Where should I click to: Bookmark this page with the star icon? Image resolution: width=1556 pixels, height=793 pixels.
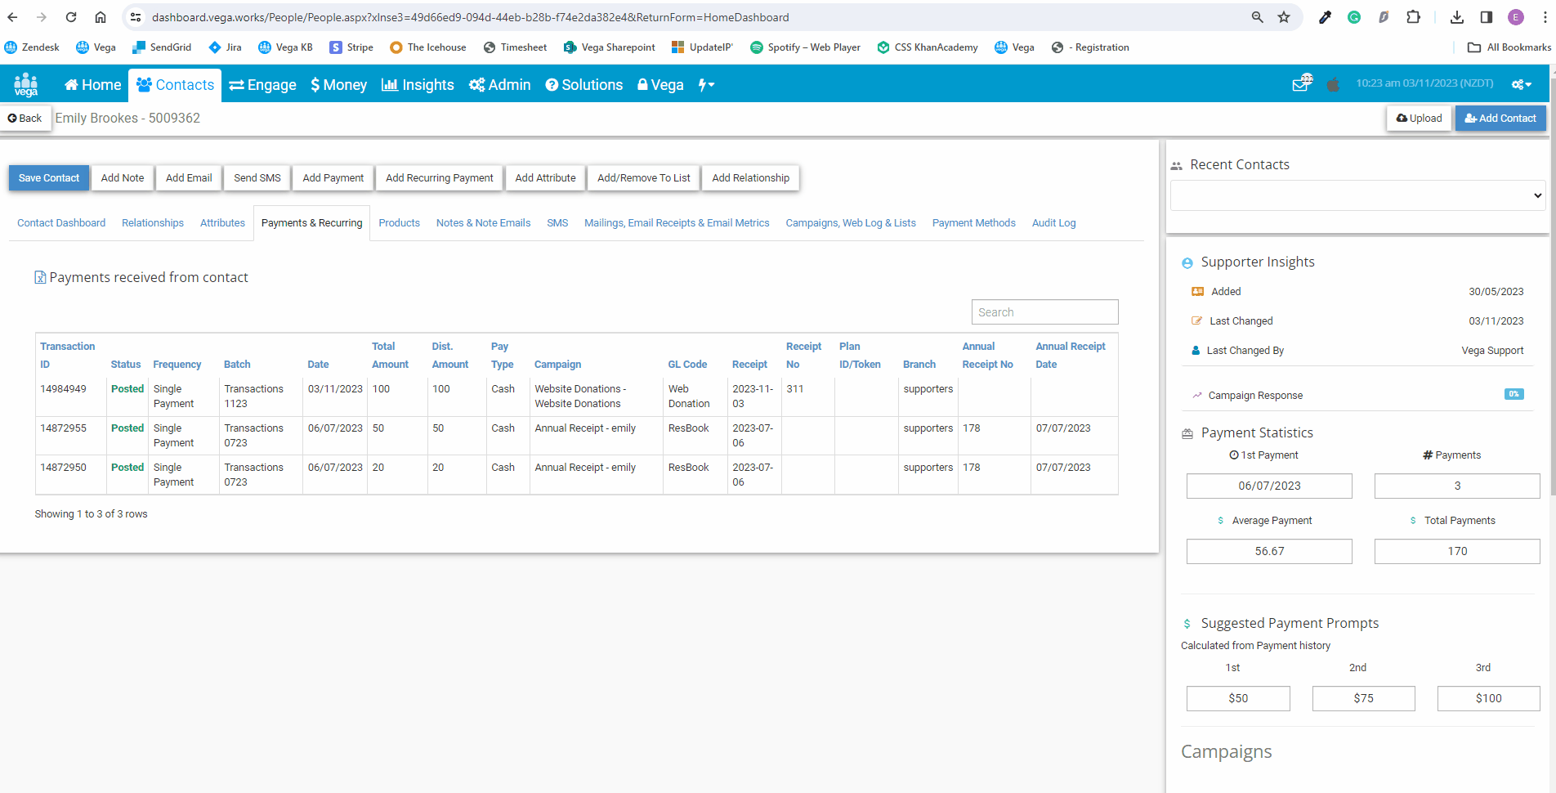click(1284, 17)
